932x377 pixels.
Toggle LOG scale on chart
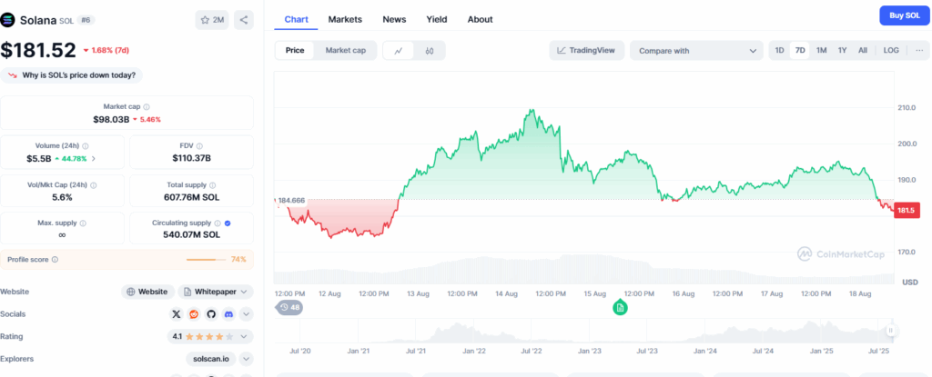coord(891,51)
